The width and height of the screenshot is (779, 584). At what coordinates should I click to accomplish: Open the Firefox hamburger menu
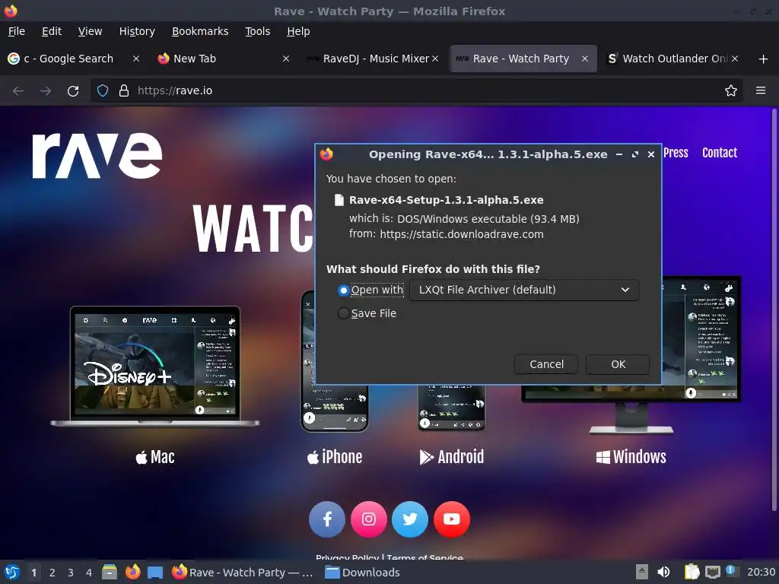pos(761,90)
